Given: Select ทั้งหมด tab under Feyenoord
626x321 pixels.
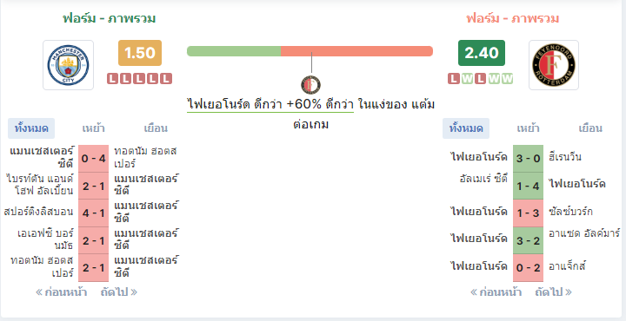Looking at the screenshot, I should point(466,128).
